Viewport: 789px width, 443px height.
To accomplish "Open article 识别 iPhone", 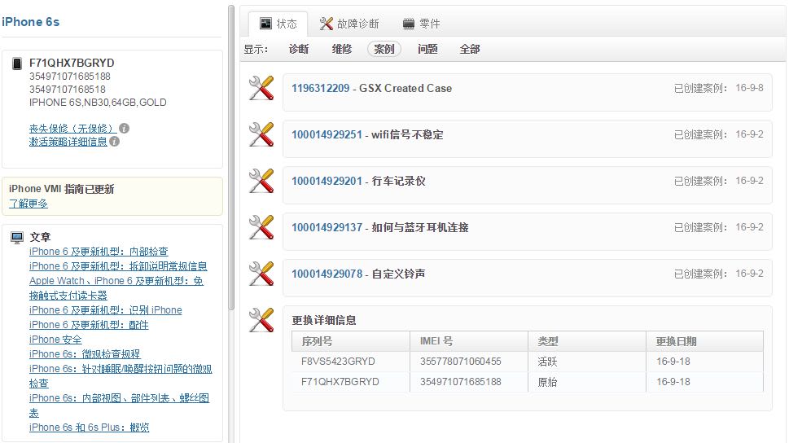I will click(106, 310).
